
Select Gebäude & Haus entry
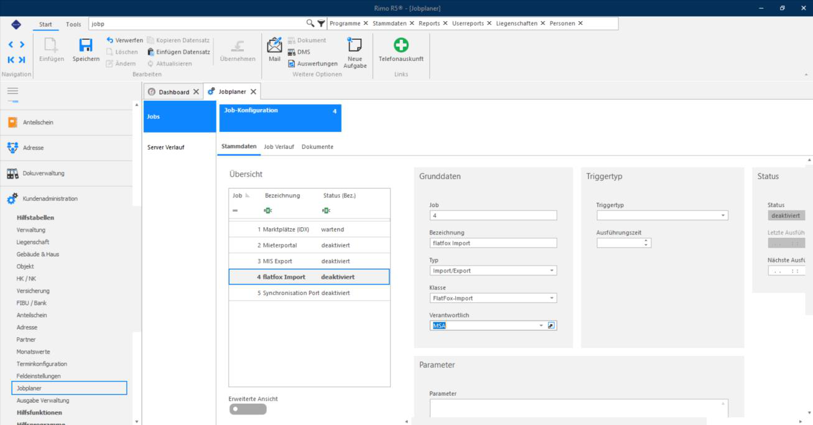pos(37,255)
